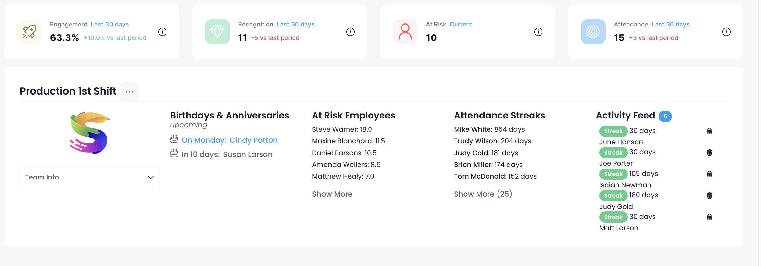Click the Engagement rocket icon
The height and width of the screenshot is (266, 761).
[29, 32]
